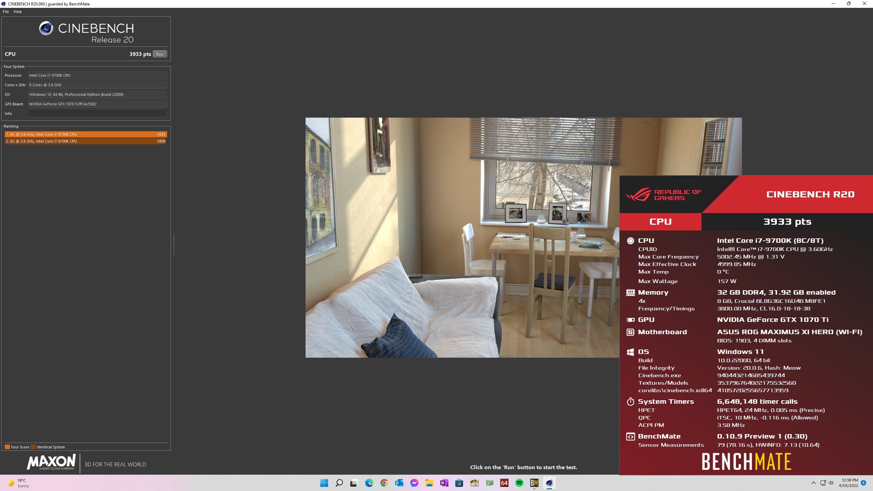Launch Google Chrome from taskbar
Screen dimensions: 873x491
tap(384, 483)
